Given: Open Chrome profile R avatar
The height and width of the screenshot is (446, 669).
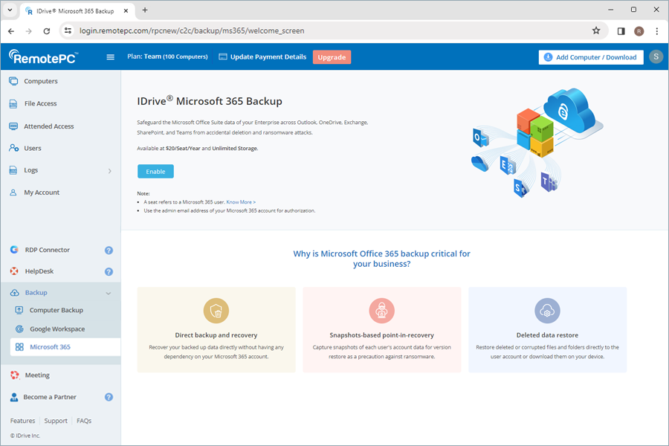Looking at the screenshot, I should click(639, 31).
